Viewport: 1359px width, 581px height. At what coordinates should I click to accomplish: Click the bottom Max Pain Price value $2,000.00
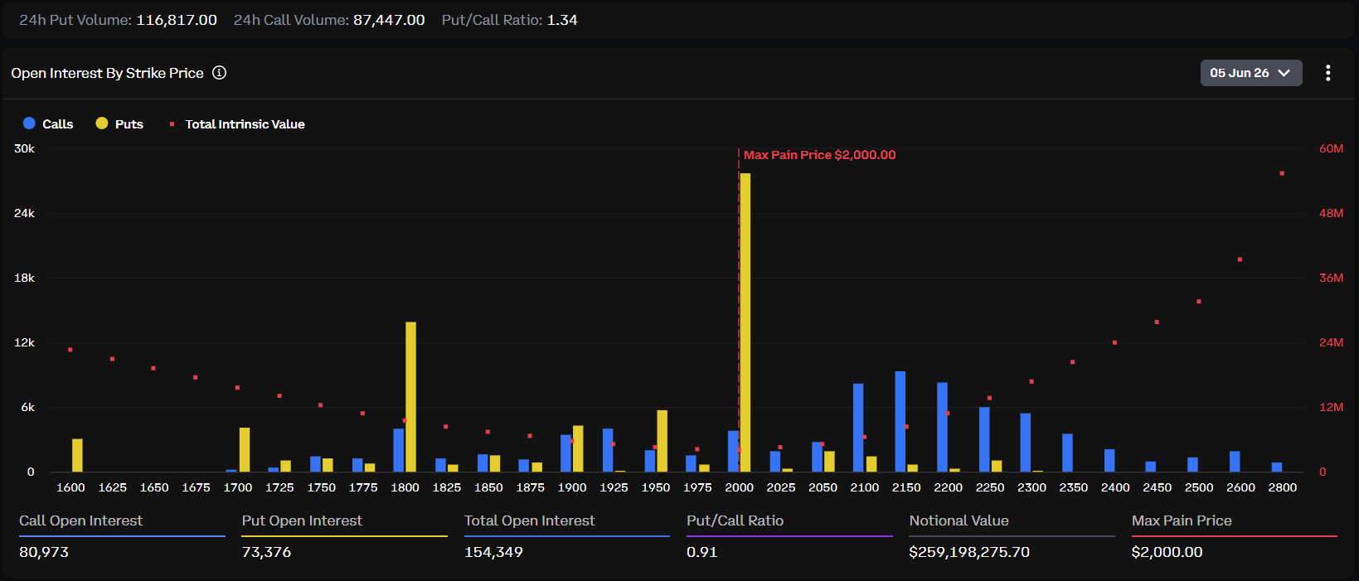pos(1167,552)
